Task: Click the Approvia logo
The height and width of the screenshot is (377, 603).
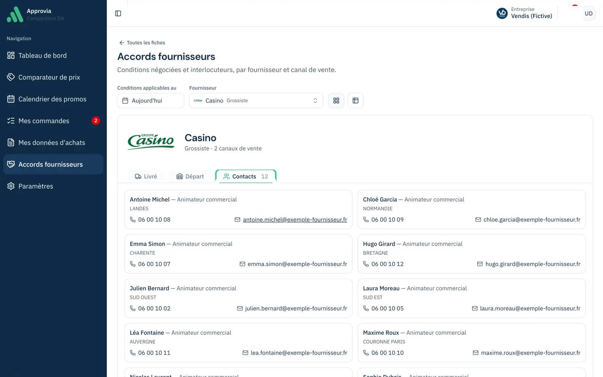Action: click(15, 14)
